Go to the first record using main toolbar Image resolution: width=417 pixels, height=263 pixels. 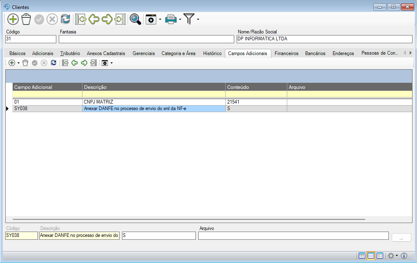coord(81,19)
